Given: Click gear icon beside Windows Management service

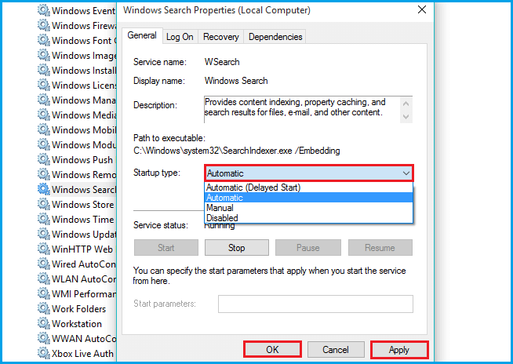Looking at the screenshot, I should 43,100.
